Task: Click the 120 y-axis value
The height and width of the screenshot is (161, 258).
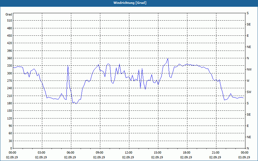Action: coord(10,118)
